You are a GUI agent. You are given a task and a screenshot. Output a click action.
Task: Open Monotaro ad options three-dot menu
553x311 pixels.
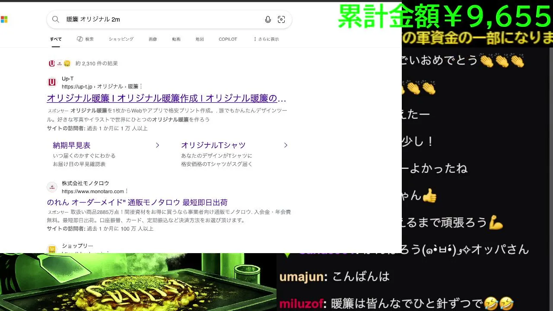point(127,191)
